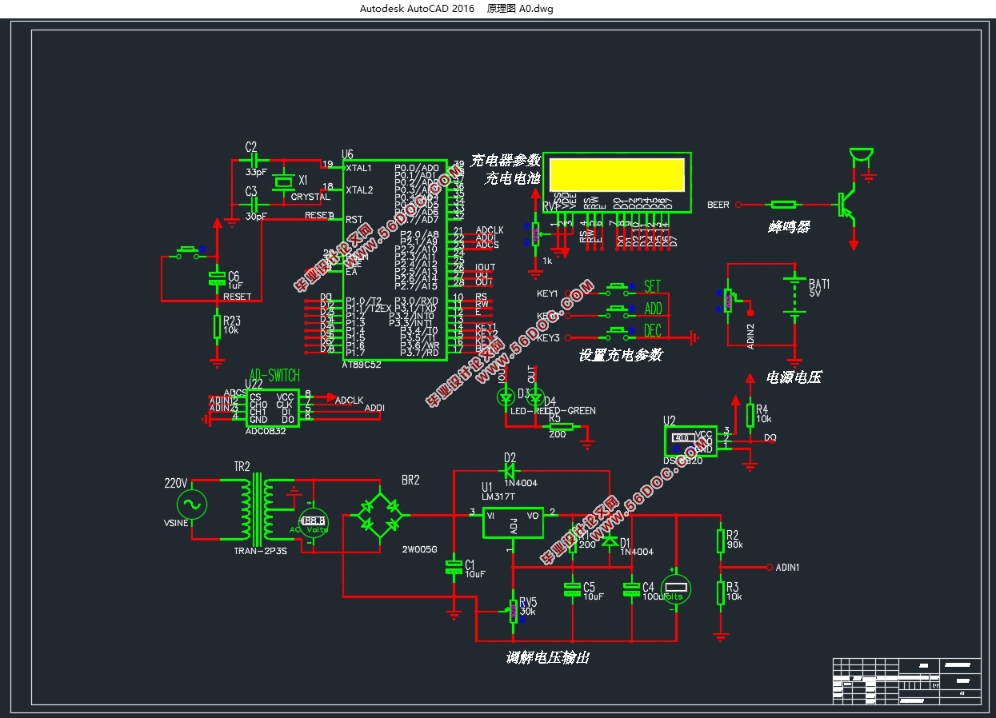The width and height of the screenshot is (996, 718).
Task: Click the ADD key push button
Action: 617,309
